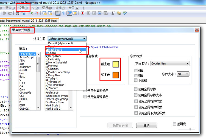Open the 插件 plugins menu
The height and width of the screenshot is (140, 206).
tap(60, 8)
